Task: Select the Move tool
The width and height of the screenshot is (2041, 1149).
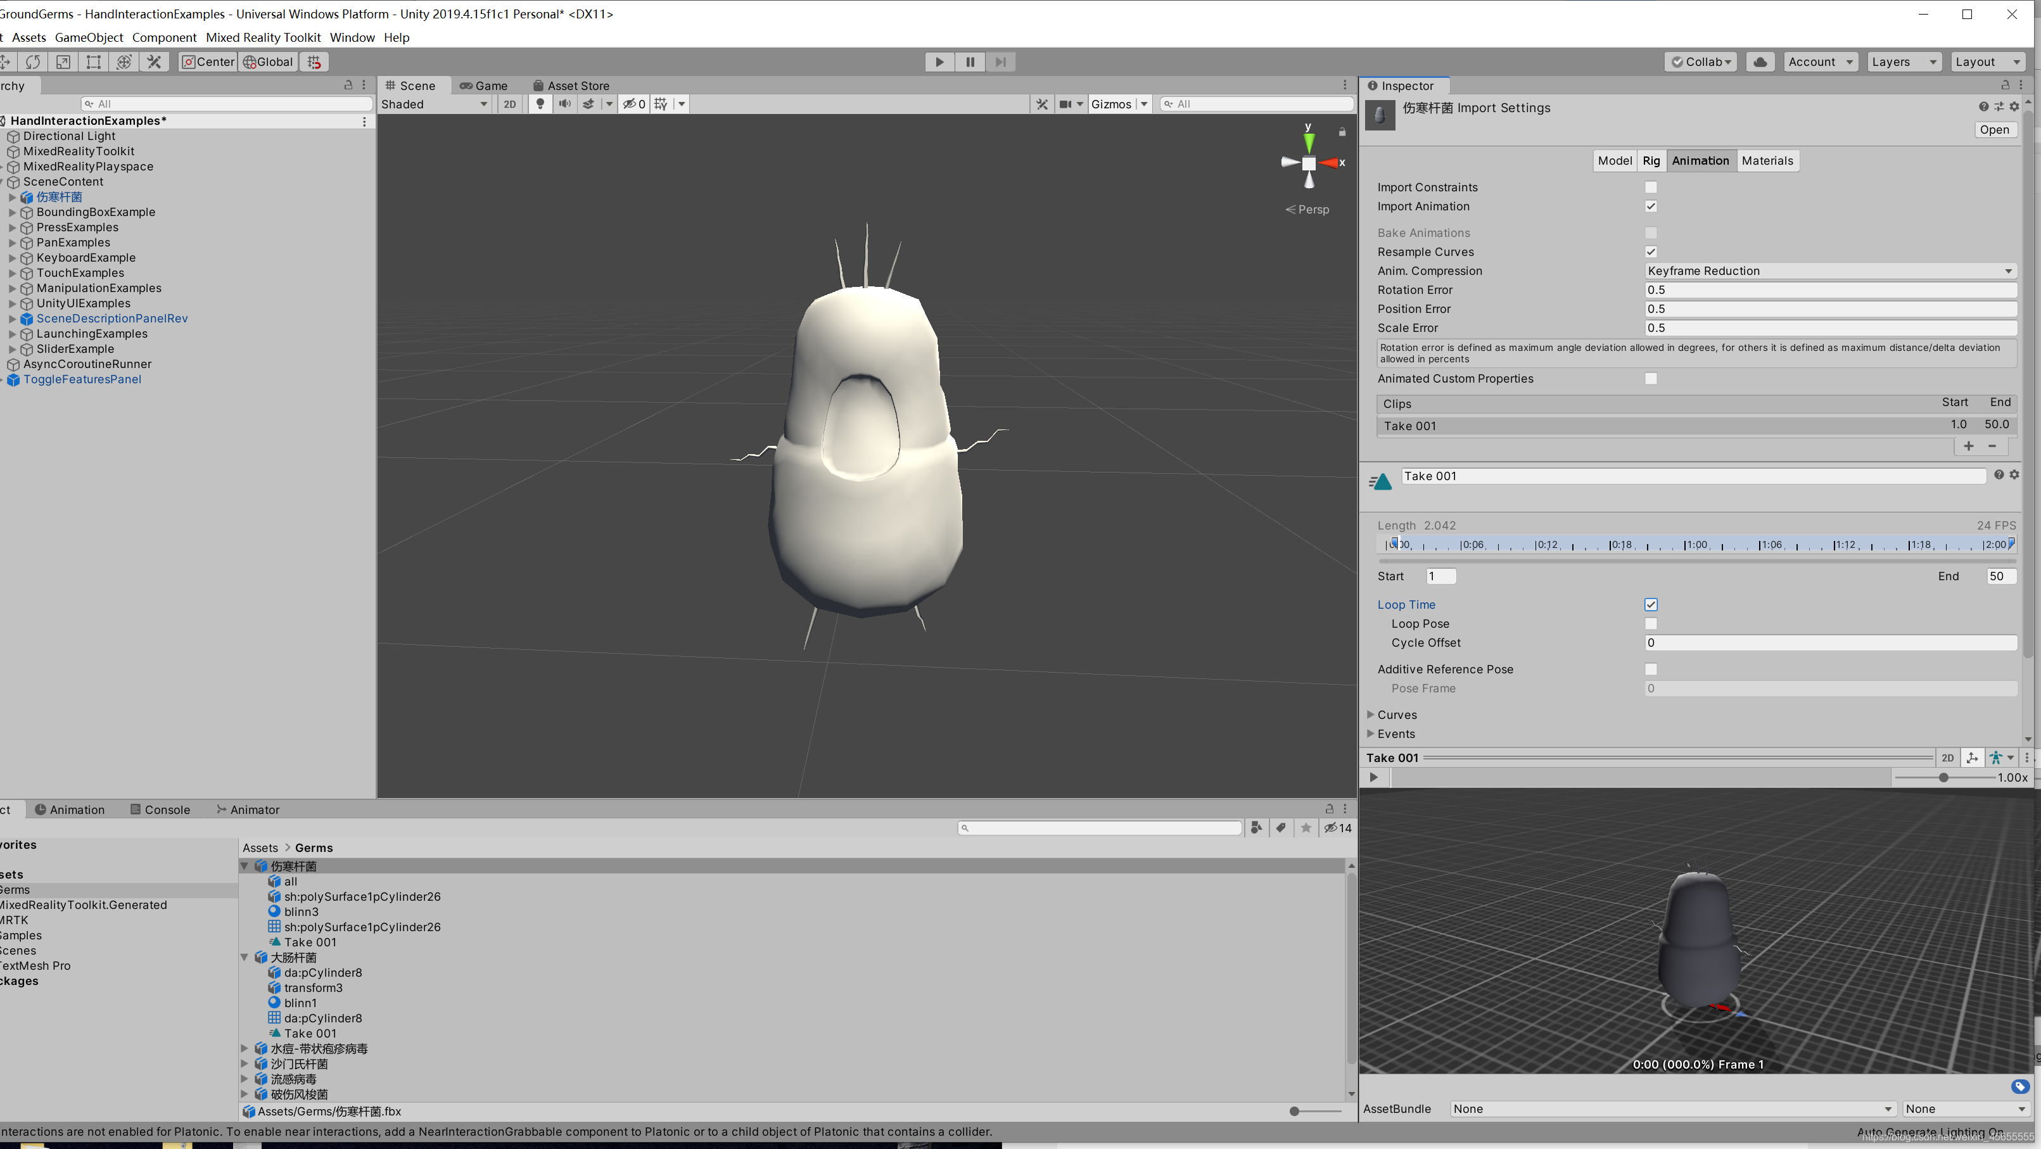Action: coord(6,62)
